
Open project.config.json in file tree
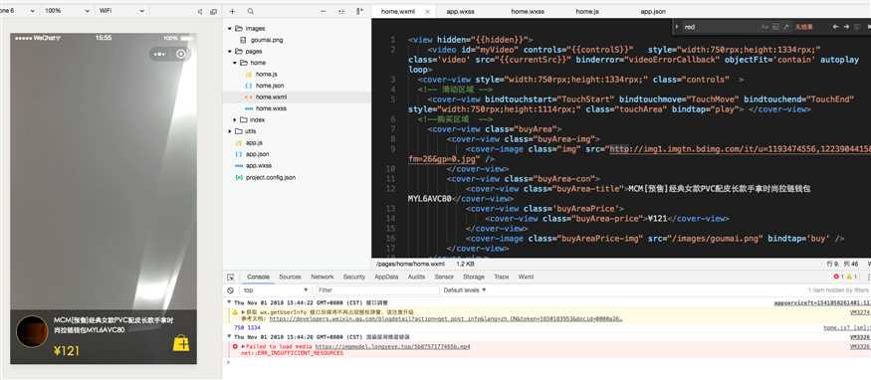pyautogui.click(x=271, y=177)
